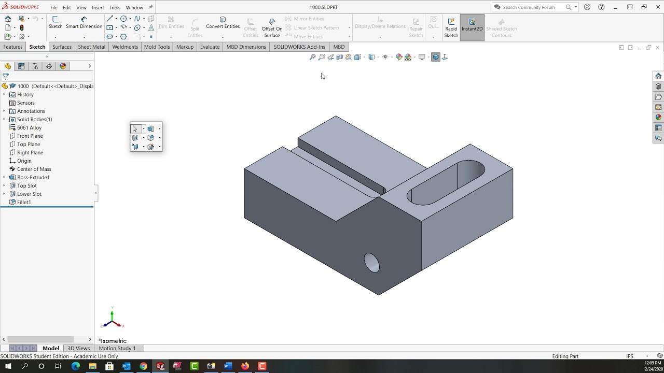664x373 pixels.
Task: Switch to the Features tab
Action: [13, 47]
